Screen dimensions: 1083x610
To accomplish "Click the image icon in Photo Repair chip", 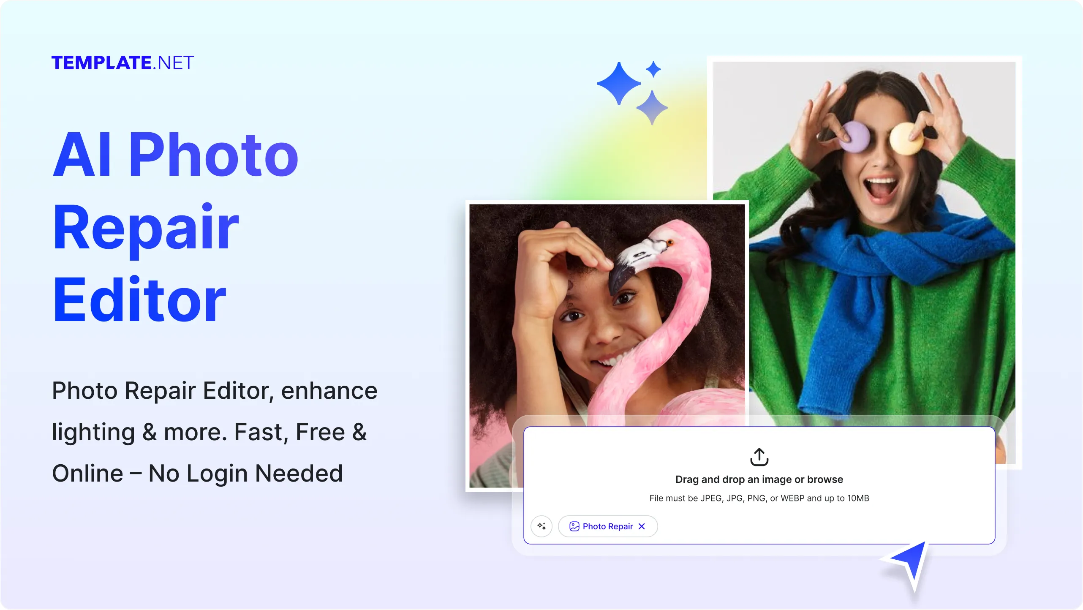I will [x=574, y=526].
